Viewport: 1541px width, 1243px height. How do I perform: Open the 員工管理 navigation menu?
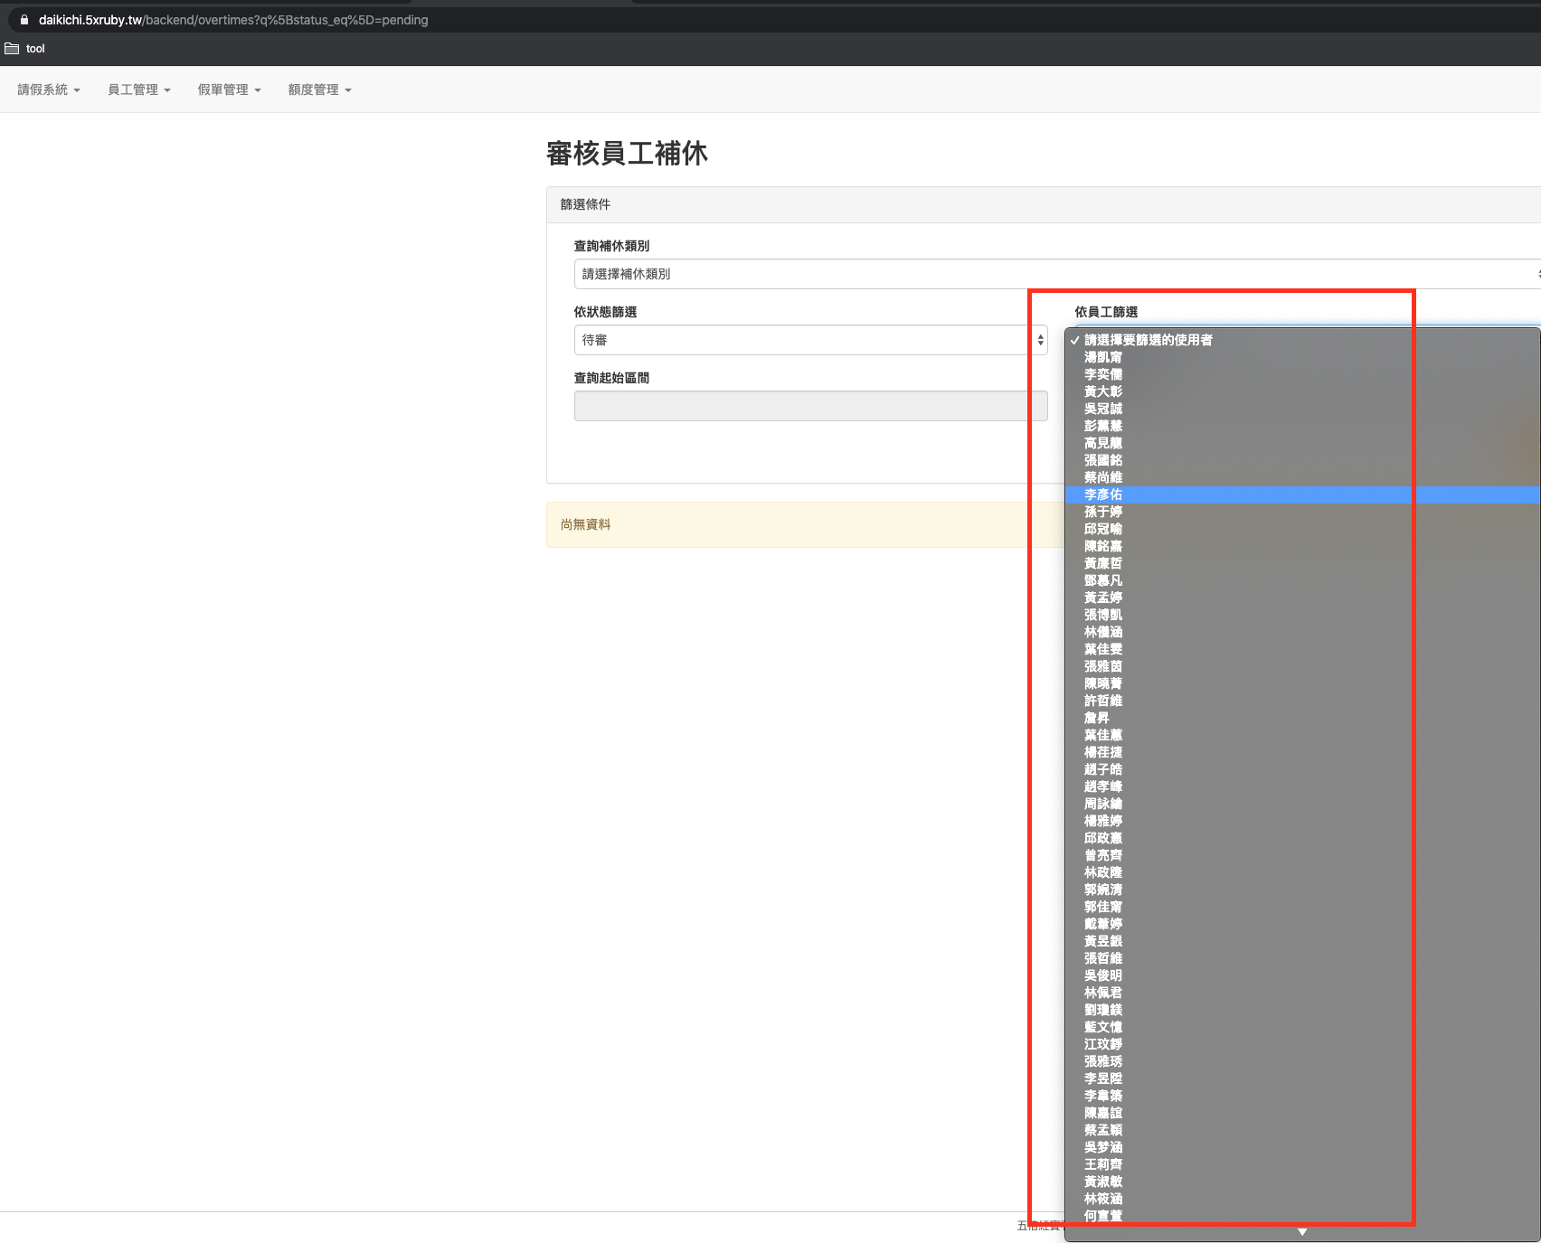point(139,89)
